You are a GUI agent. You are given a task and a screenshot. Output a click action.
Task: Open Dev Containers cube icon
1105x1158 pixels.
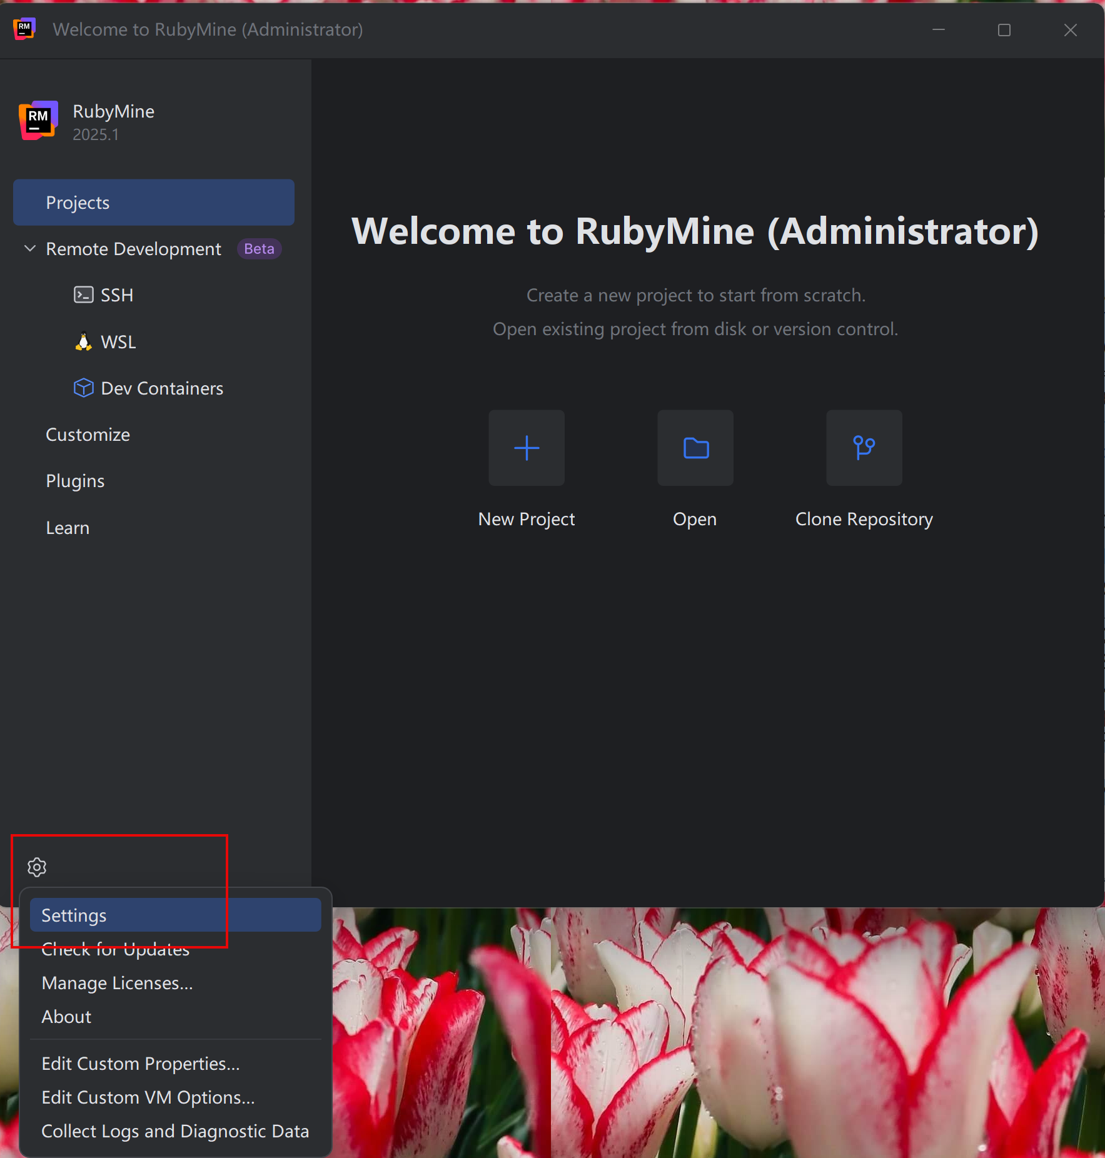pos(83,388)
